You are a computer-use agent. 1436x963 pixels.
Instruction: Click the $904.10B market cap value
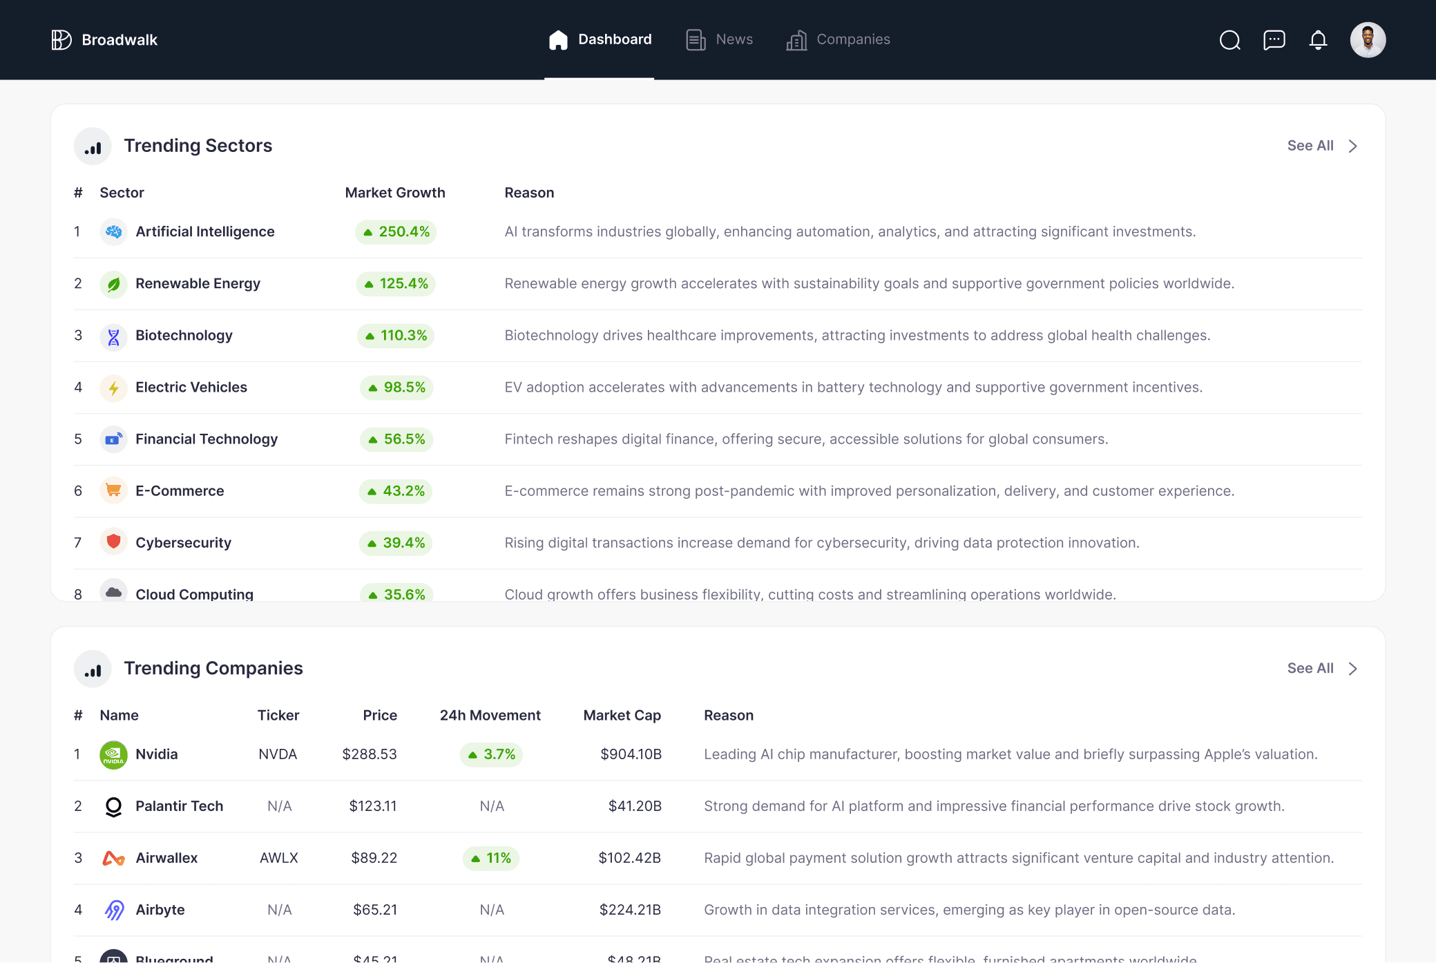pyautogui.click(x=631, y=754)
